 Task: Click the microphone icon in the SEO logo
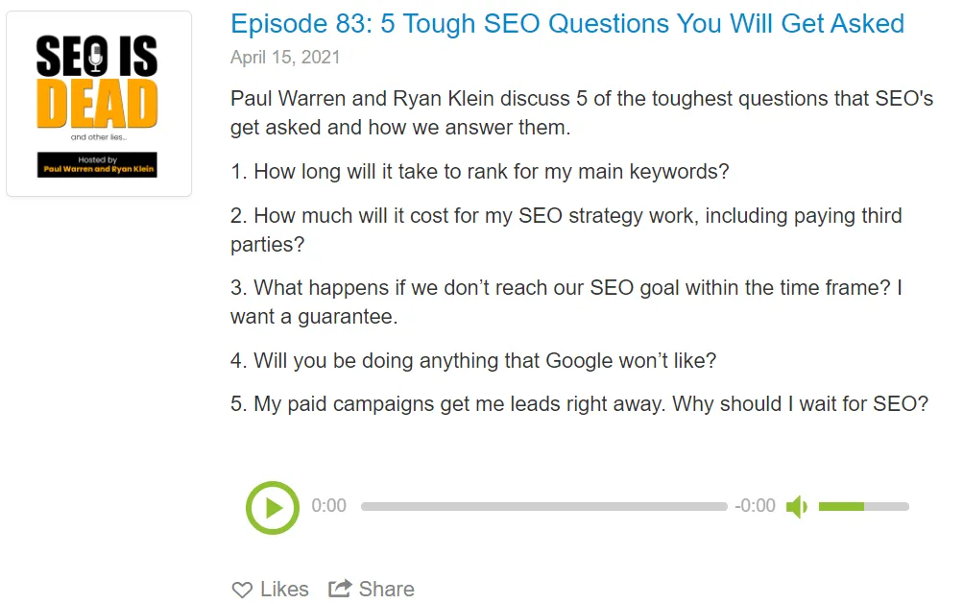pyautogui.click(x=95, y=60)
